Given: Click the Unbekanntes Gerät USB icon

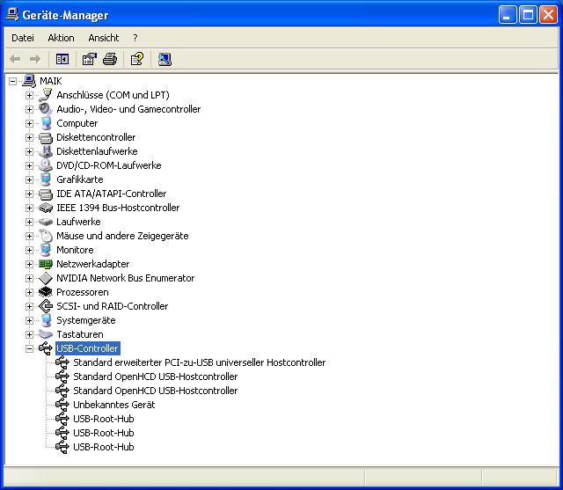Looking at the screenshot, I should 62,405.
